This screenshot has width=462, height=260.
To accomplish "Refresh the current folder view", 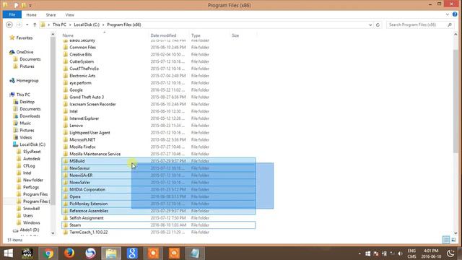I will 378,25.
